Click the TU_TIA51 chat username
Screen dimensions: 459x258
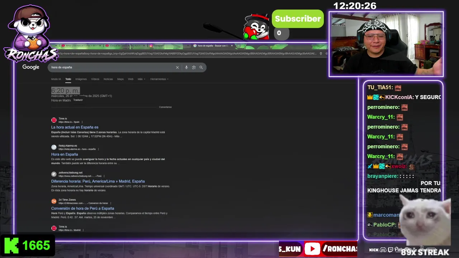(x=380, y=87)
